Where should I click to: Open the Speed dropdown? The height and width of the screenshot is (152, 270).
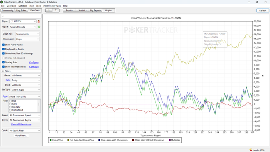pos(25,115)
